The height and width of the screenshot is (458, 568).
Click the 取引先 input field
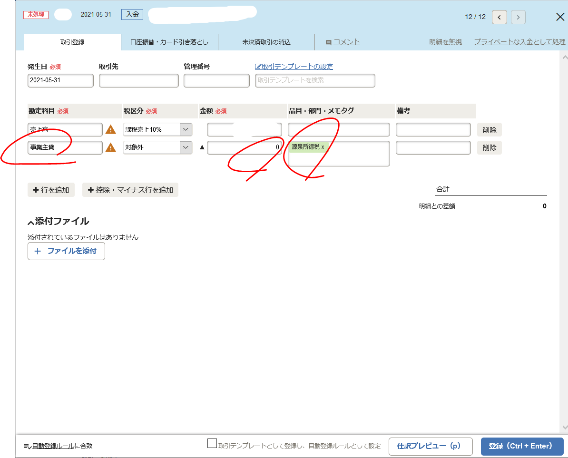click(138, 80)
